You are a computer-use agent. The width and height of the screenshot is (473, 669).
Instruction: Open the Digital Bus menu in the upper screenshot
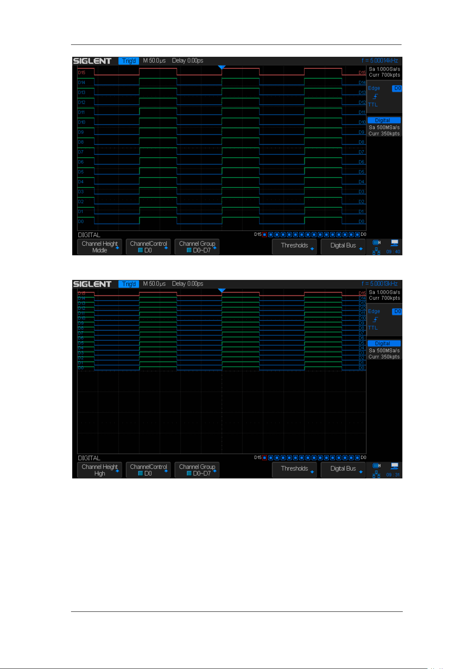[343, 247]
